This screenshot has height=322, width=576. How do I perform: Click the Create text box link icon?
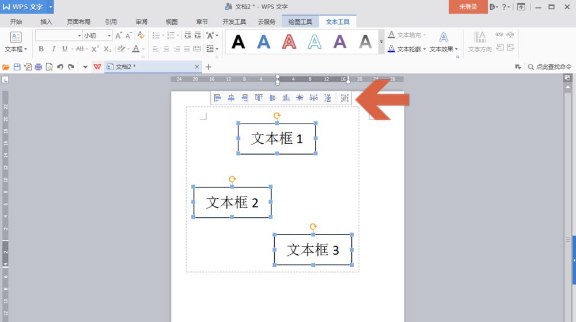click(x=499, y=34)
